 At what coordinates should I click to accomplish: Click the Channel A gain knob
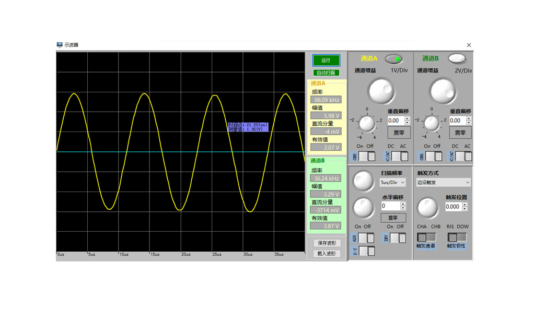click(381, 91)
